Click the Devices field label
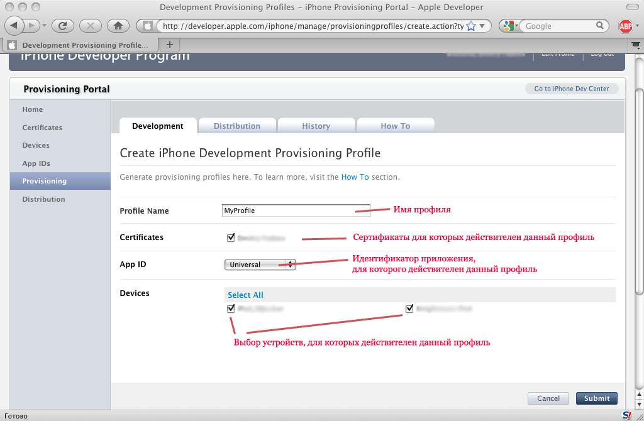 [x=135, y=293]
